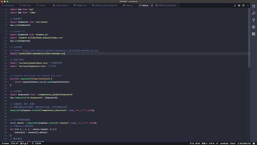Click Vue.use(VueRouter) on line 6
The image size is (257, 145).
tap(20, 25)
